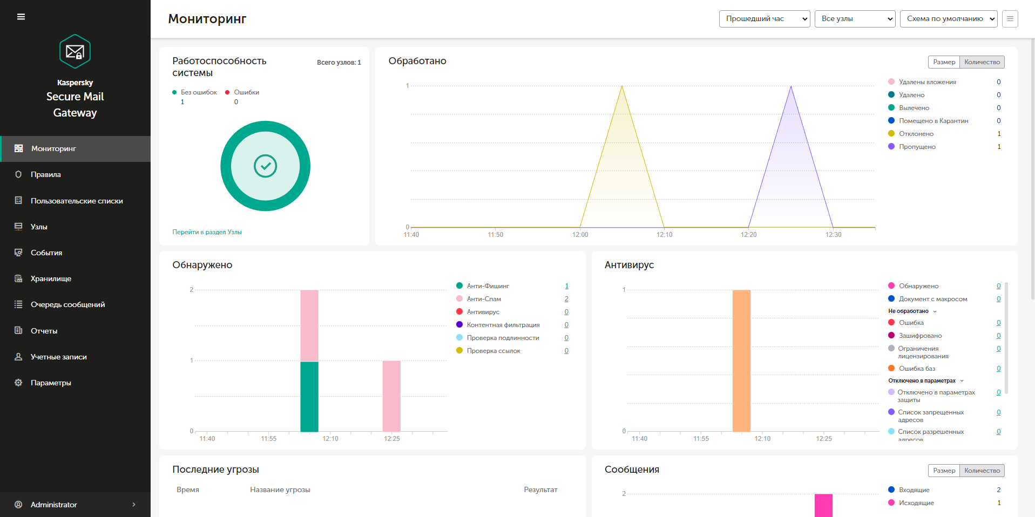This screenshot has width=1035, height=517.
Task: Switch Сообщения chart to Количество
Action: pyautogui.click(x=982, y=471)
